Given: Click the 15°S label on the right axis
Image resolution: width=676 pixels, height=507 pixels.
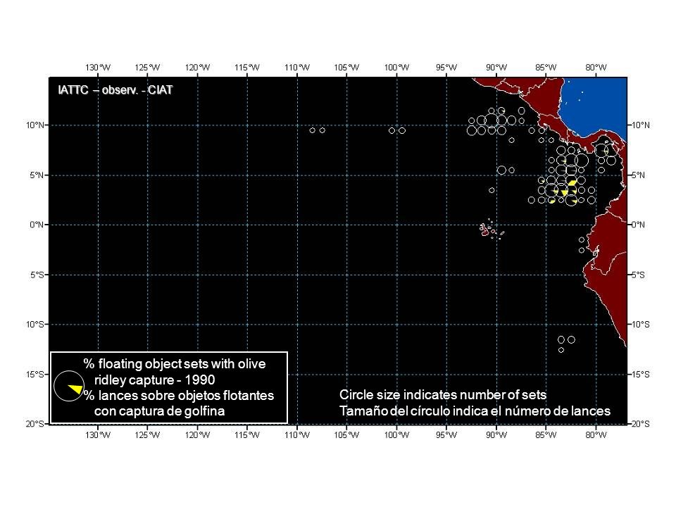Looking at the screenshot, I should coord(640,374).
